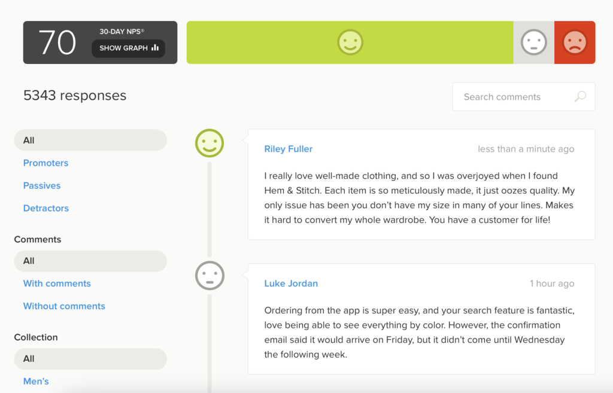Click the bar chart icon on SHOW GRAPH
The height and width of the screenshot is (393, 613).
click(154, 48)
